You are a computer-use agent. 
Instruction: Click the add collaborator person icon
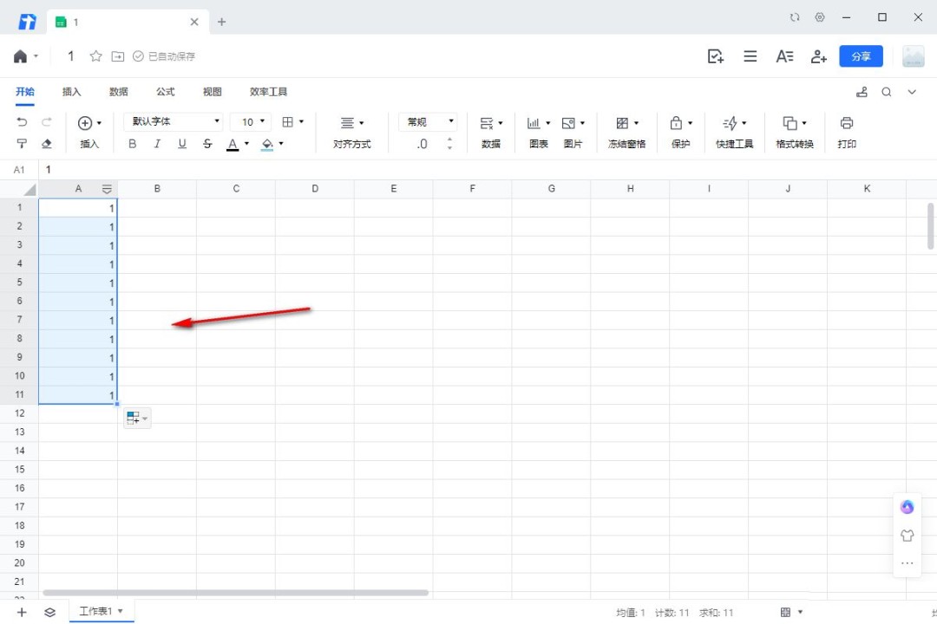[x=818, y=56]
